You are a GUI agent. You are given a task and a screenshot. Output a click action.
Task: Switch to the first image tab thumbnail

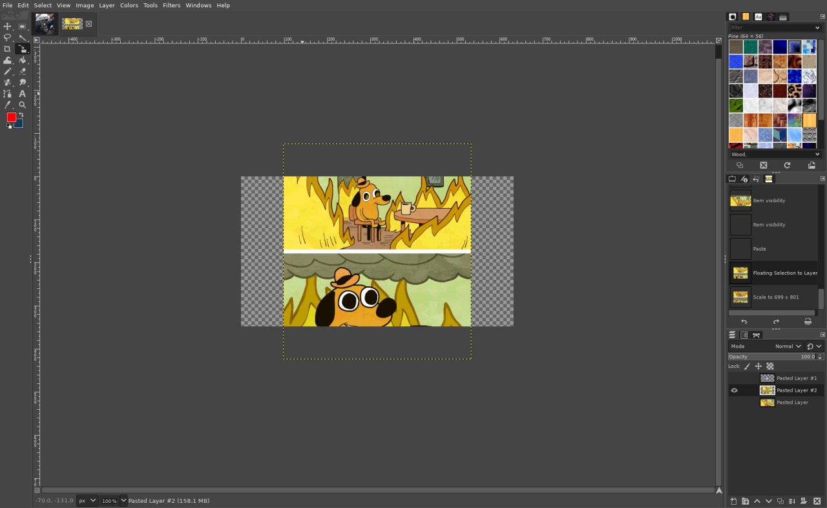45,24
